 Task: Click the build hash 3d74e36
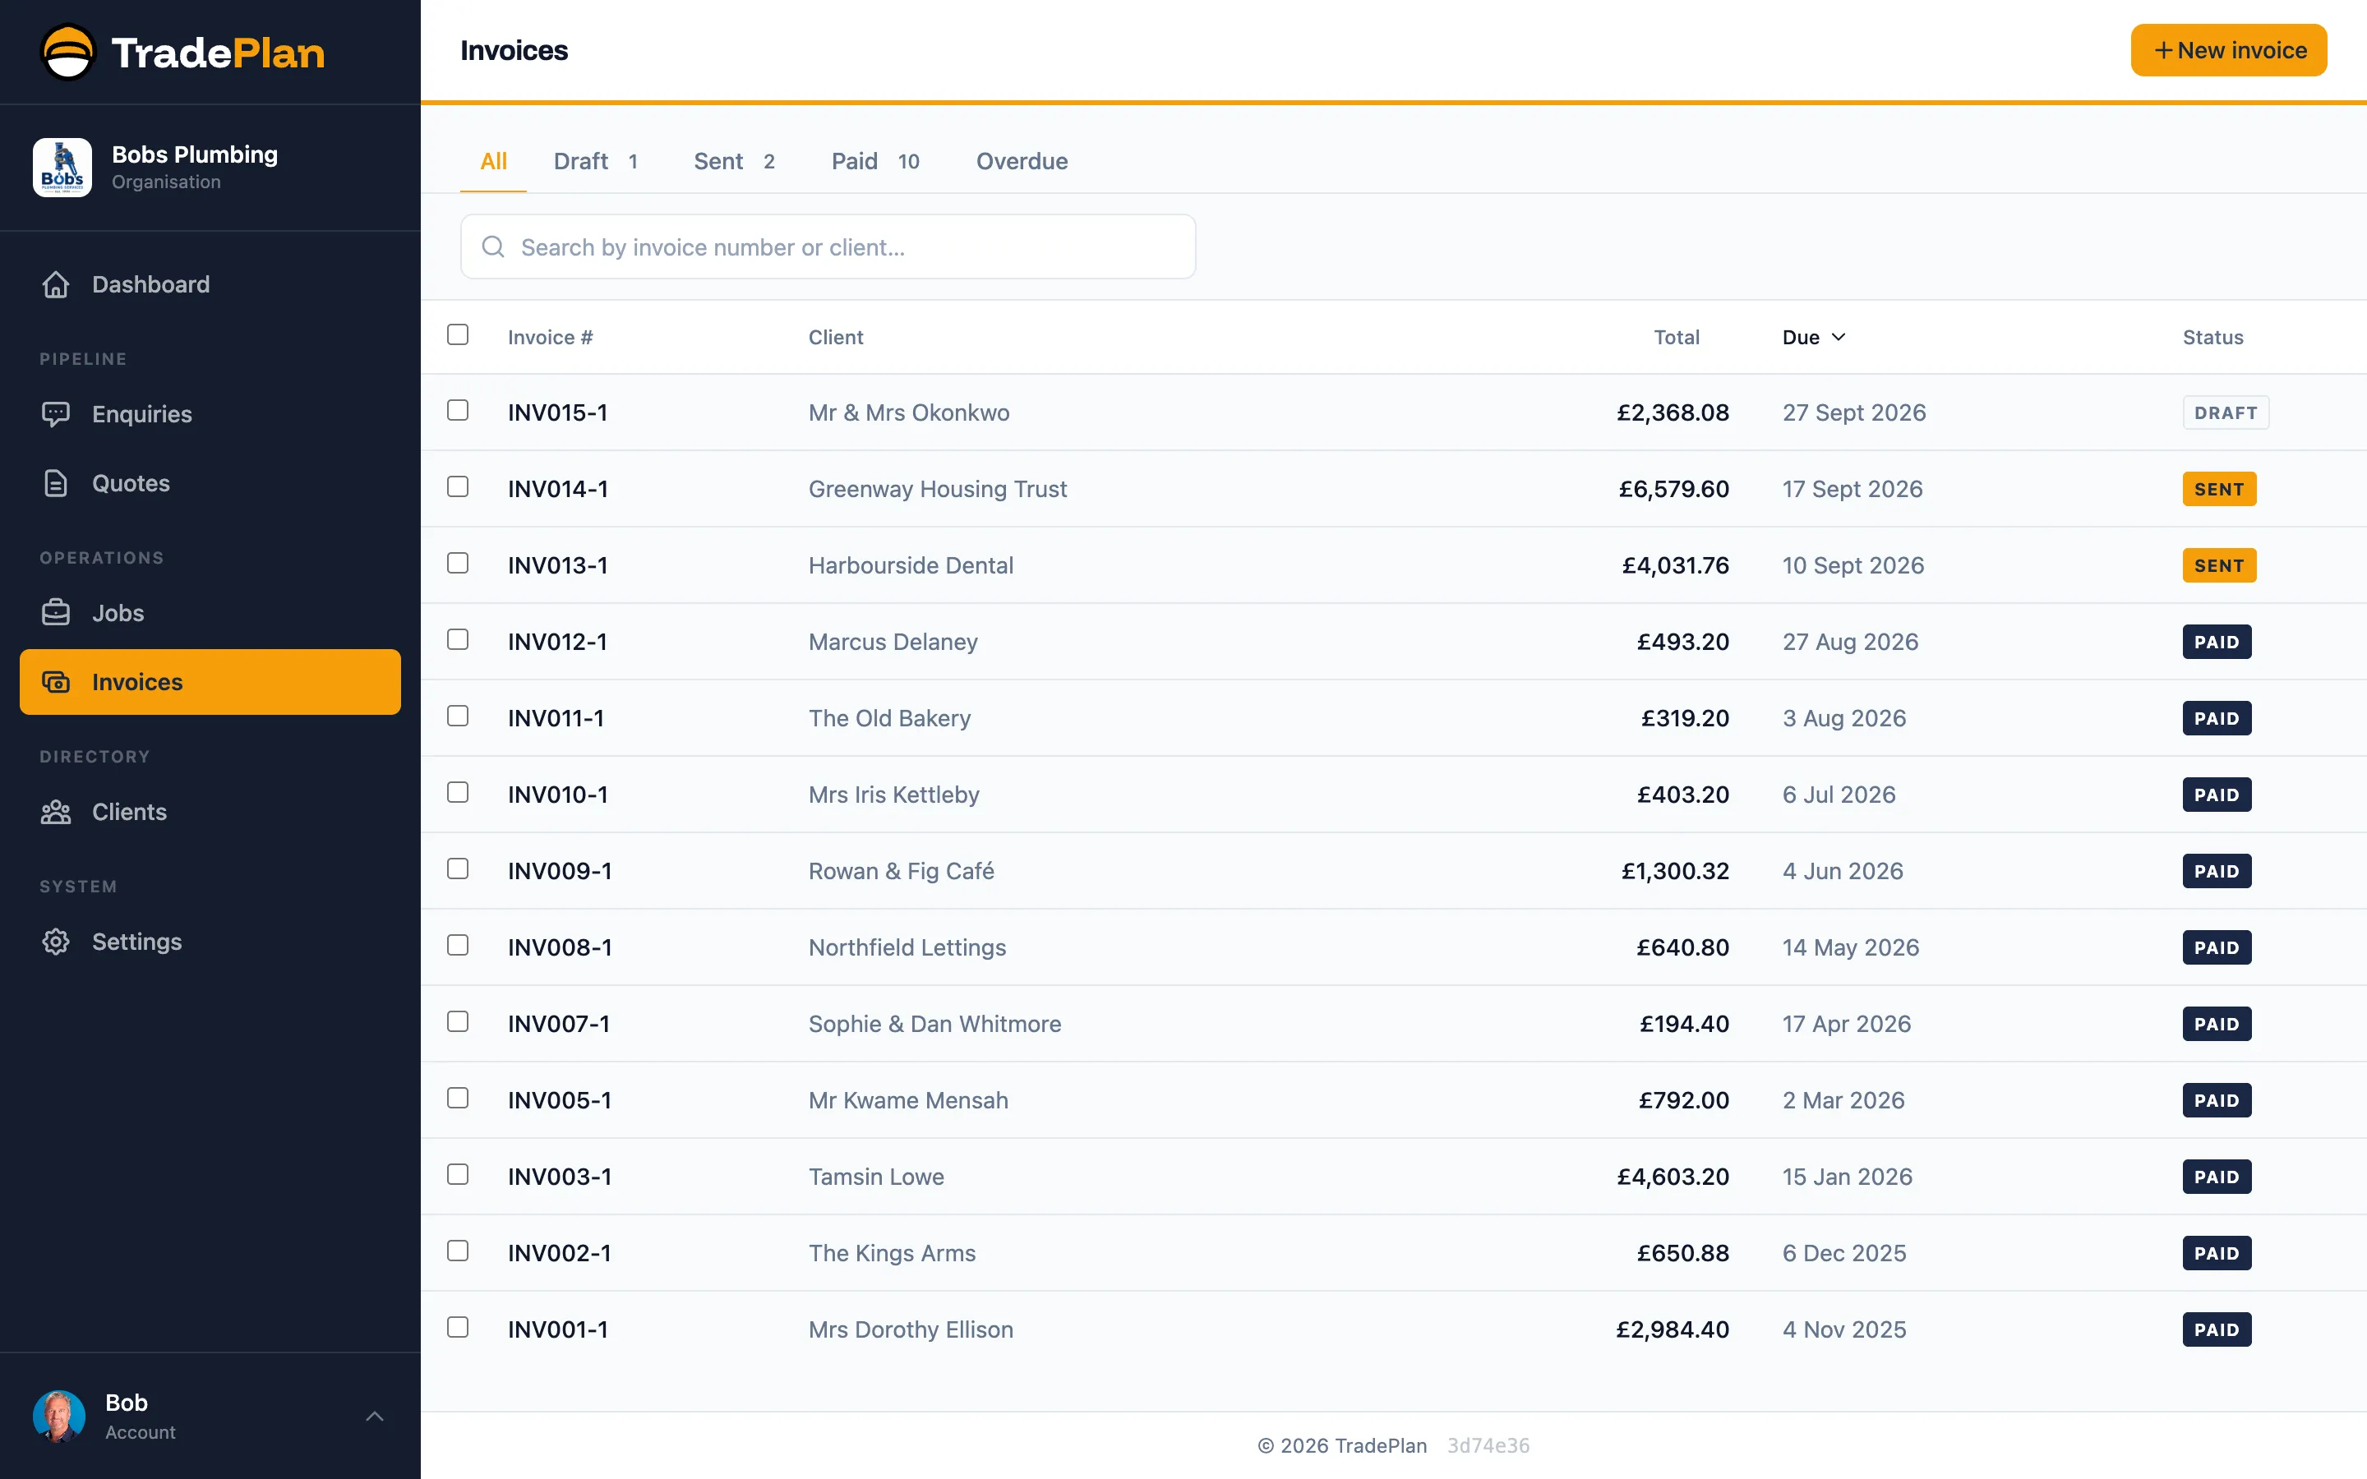coord(1488,1446)
